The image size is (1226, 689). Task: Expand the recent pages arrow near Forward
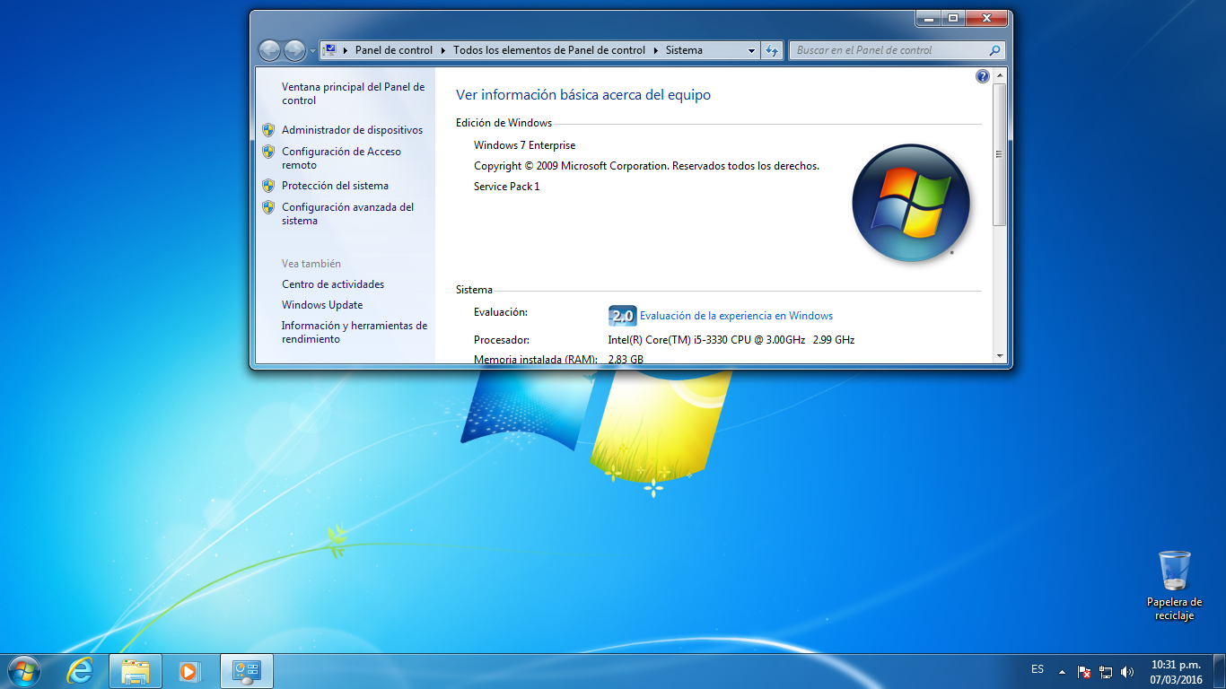pyautogui.click(x=312, y=51)
